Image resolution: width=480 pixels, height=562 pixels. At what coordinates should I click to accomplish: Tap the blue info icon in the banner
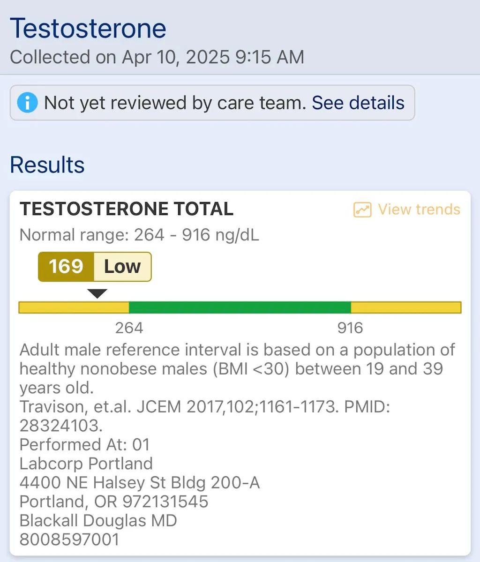coord(27,103)
